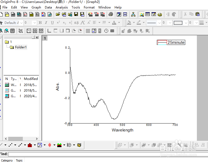The width and height of the screenshot is (208, 162).
Task: Click the Rescale graph icon
Action: pos(21,31)
